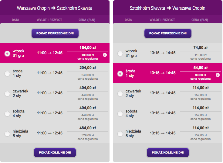Choose return flight czwartek 2 sty
This screenshot has height=163, width=223.
(x=120, y=94)
